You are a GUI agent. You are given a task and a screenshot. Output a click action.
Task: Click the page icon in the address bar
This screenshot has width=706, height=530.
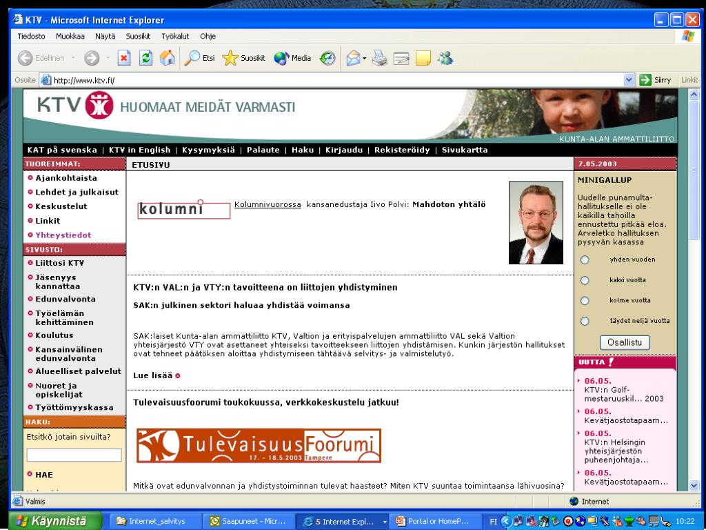coord(46,80)
